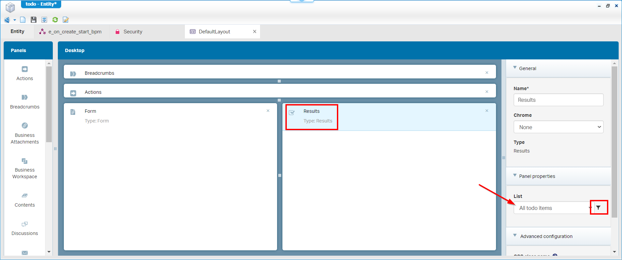This screenshot has height=260, width=622.
Task: Click the Name input field
Action: coord(558,100)
